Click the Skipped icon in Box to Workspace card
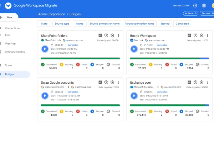 (181, 64)
